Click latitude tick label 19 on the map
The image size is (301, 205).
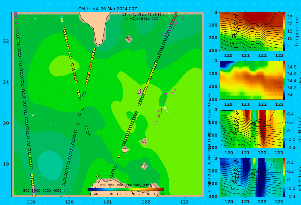(6, 164)
